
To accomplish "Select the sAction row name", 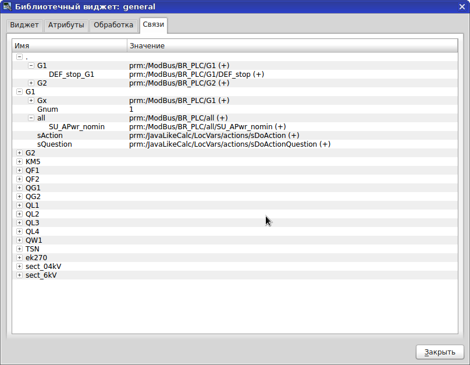I will [50, 135].
